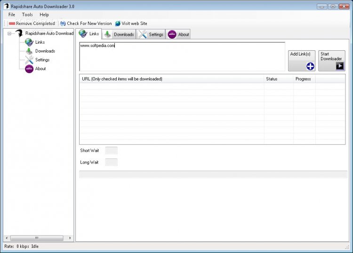Click the Add Link(s) button
The width and height of the screenshot is (353, 253).
click(302, 61)
